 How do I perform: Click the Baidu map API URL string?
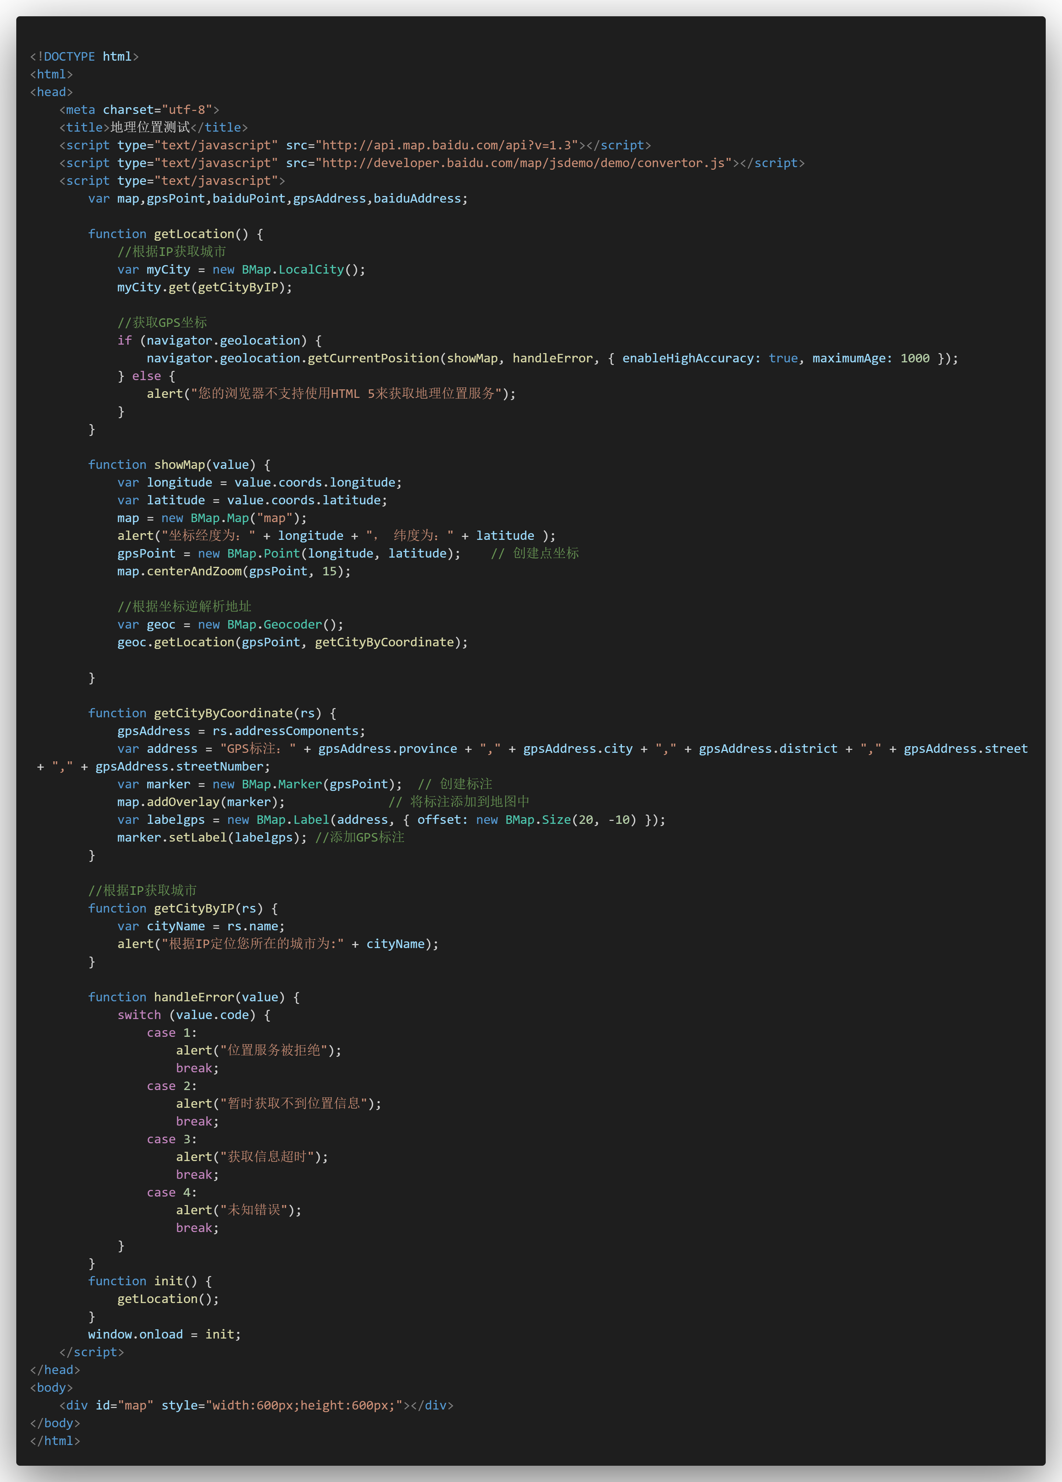pyautogui.click(x=447, y=145)
